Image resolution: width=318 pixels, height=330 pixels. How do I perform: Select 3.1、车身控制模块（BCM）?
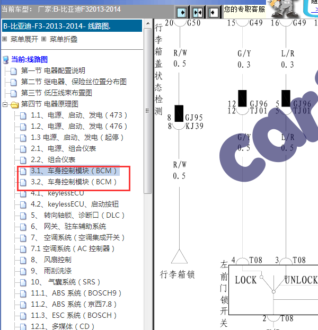pyautogui.click(x=74, y=171)
